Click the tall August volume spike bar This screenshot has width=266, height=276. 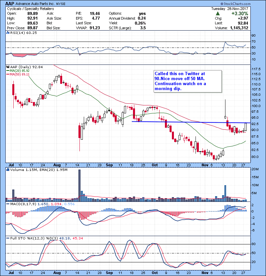click(79, 186)
